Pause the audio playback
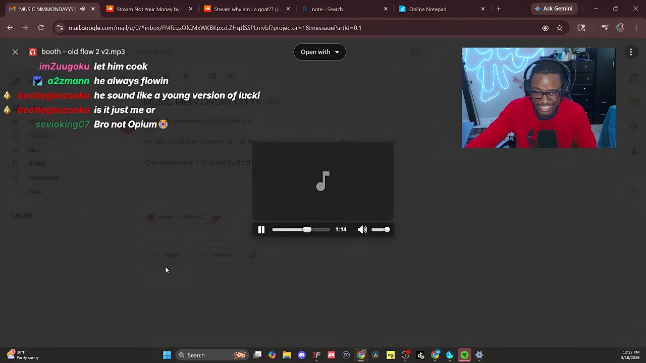 pyautogui.click(x=261, y=230)
